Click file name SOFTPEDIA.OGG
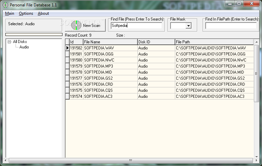This screenshot has height=166, width=262. click(x=99, y=54)
